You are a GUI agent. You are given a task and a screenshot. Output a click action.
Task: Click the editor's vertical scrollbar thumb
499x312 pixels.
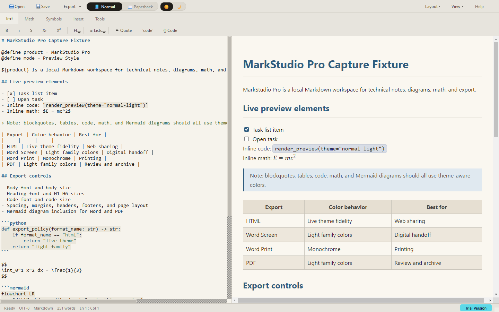(229, 126)
